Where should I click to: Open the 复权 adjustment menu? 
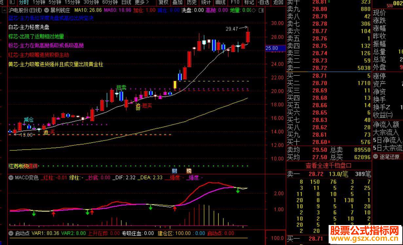[163, 2]
